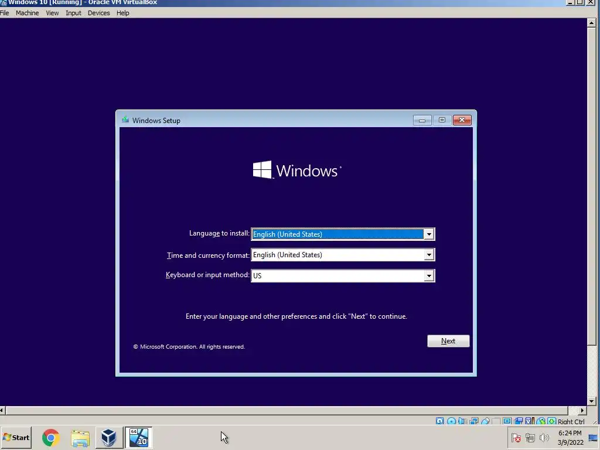Click the horizontal scrollbar right arrow
Screen dimensions: 600x450
click(x=582, y=410)
